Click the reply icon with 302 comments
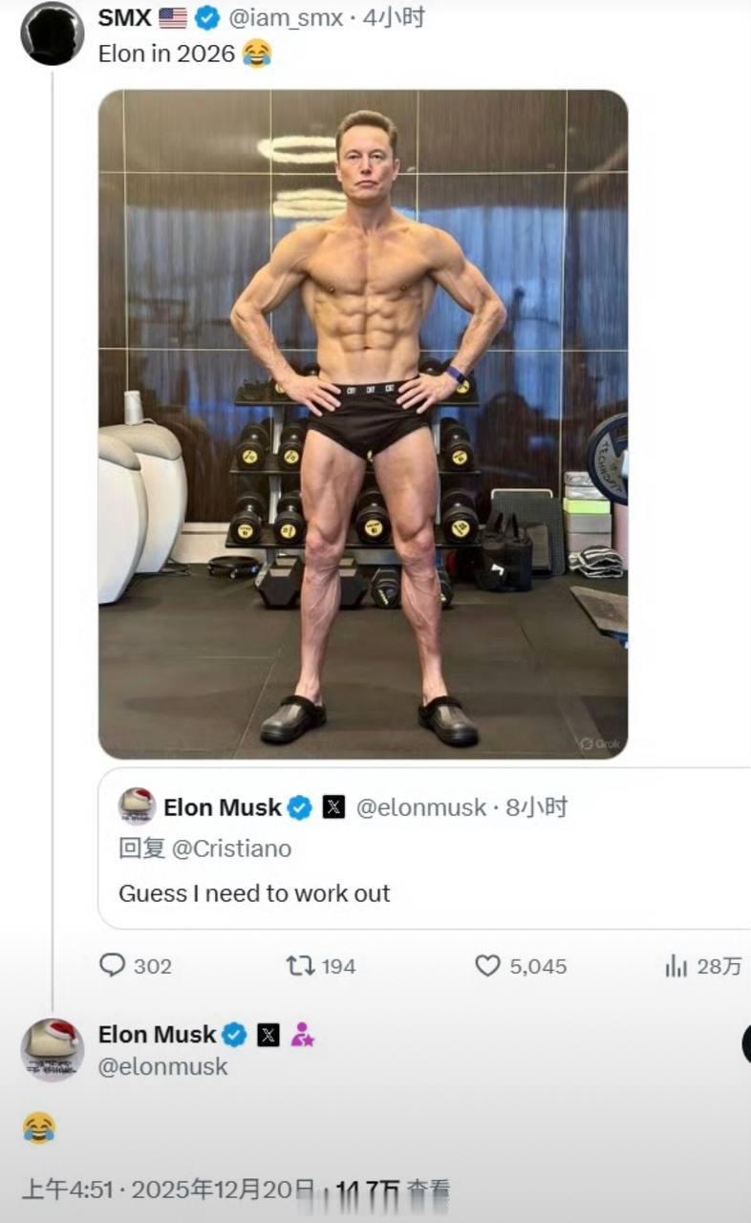Screen dimensions: 751x1223 click(x=113, y=966)
